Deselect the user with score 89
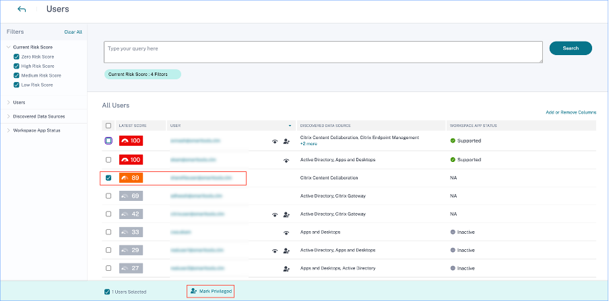This screenshot has height=301, width=609. coord(109,178)
